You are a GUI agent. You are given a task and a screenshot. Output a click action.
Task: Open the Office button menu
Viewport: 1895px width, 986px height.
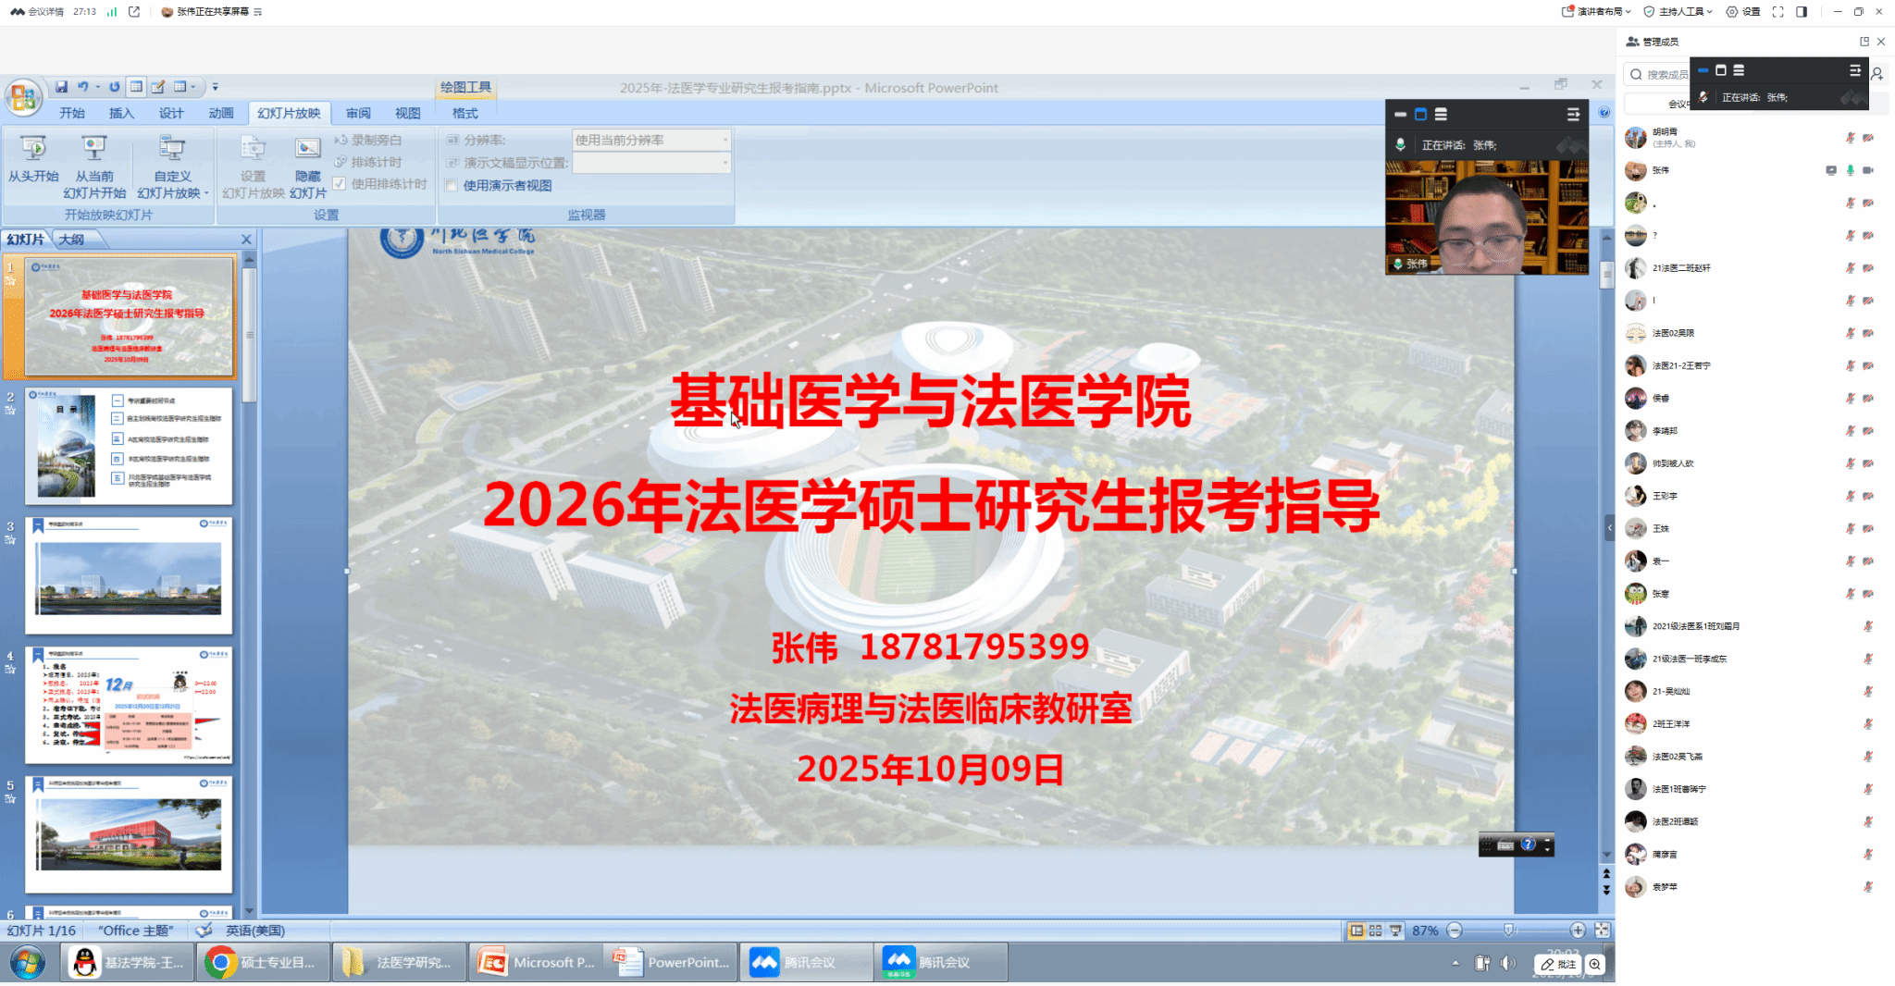click(23, 96)
